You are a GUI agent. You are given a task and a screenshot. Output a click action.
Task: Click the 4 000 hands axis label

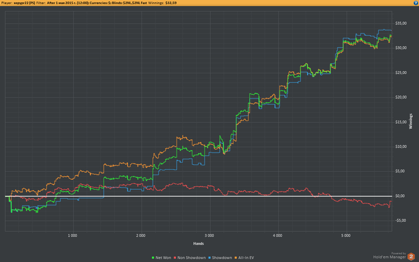[278, 236]
